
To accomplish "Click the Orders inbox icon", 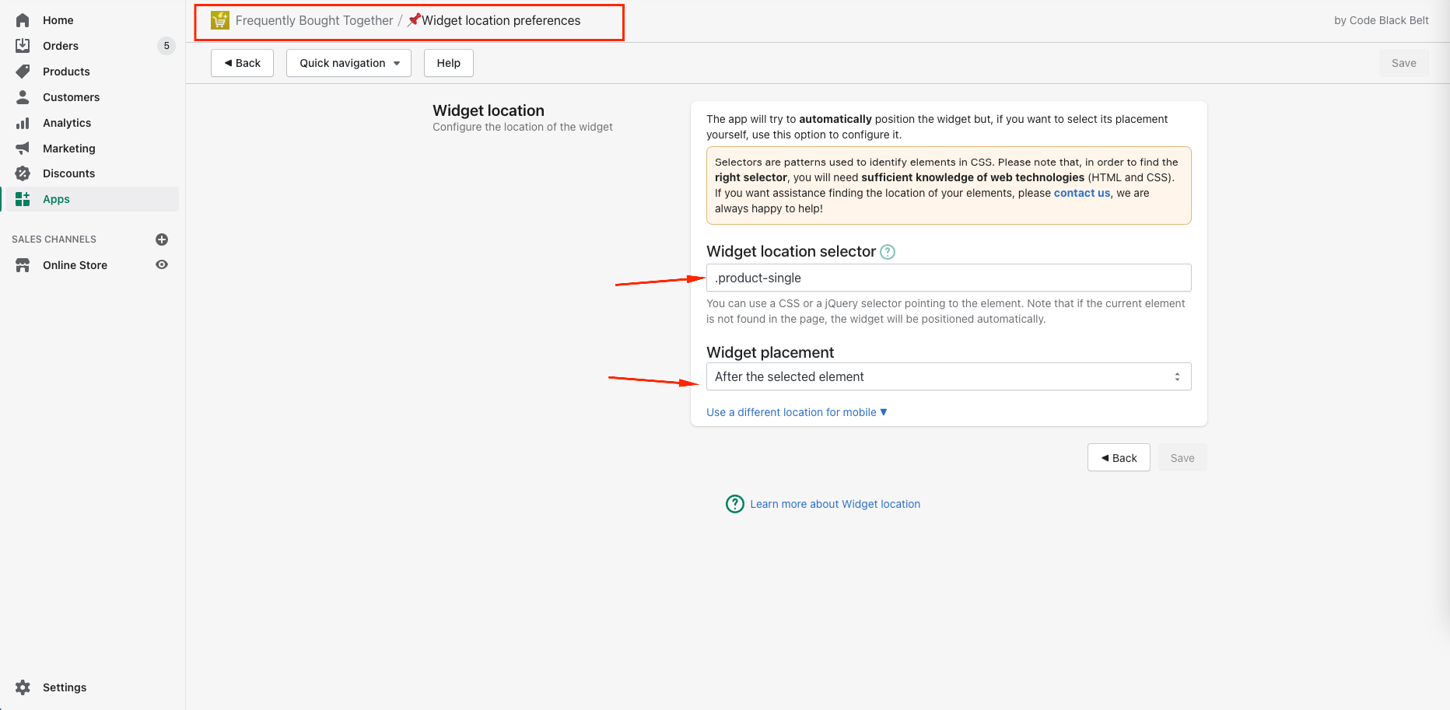I will point(23,46).
